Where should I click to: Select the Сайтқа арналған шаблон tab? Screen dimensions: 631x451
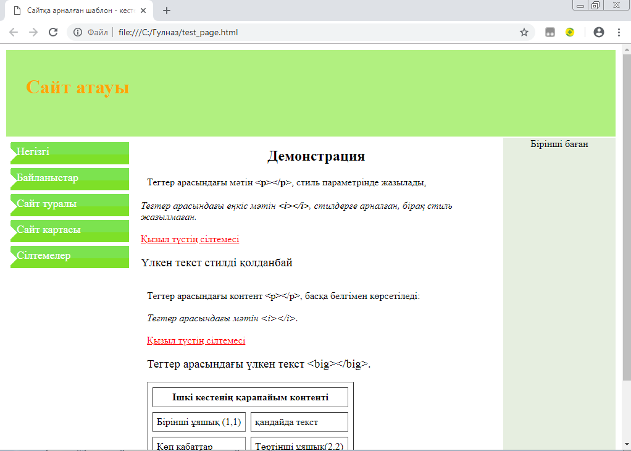click(80, 11)
